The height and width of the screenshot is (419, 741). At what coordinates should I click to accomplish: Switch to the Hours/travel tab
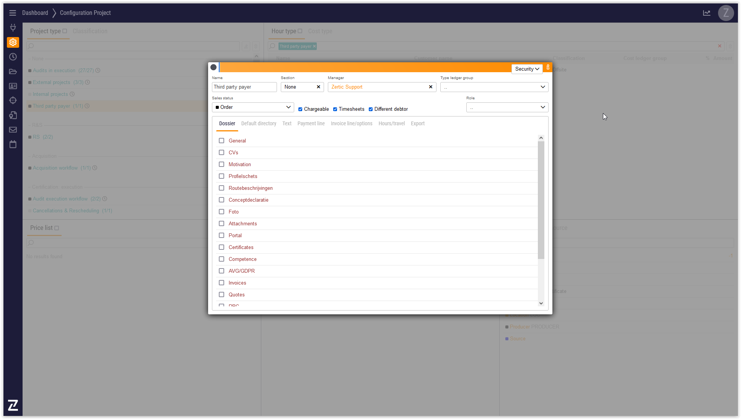[x=391, y=124]
